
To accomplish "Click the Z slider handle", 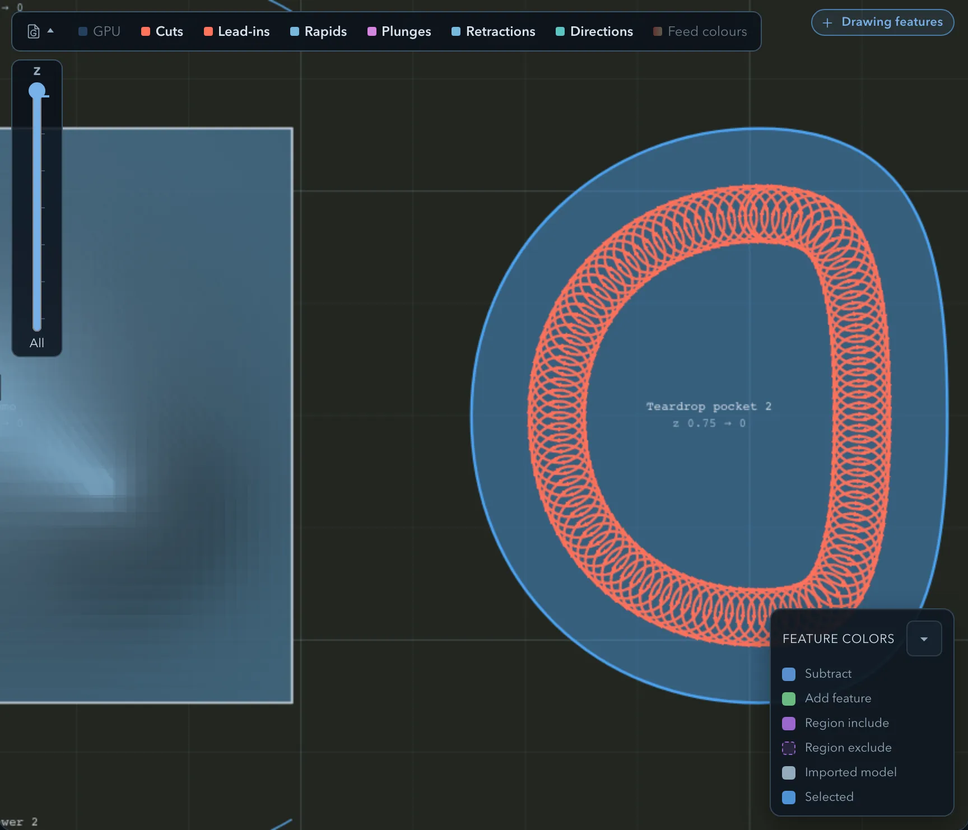I will (x=37, y=91).
